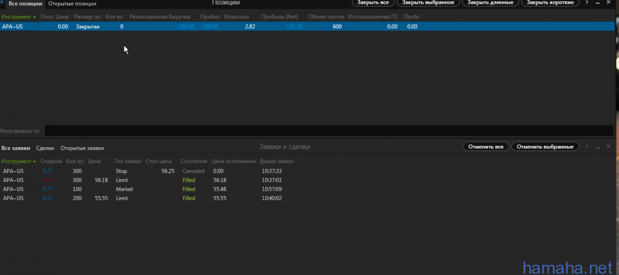Image resolution: width=619 pixels, height=275 pixels.
Task: Minimize the Позиции panel
Action: point(598,3)
